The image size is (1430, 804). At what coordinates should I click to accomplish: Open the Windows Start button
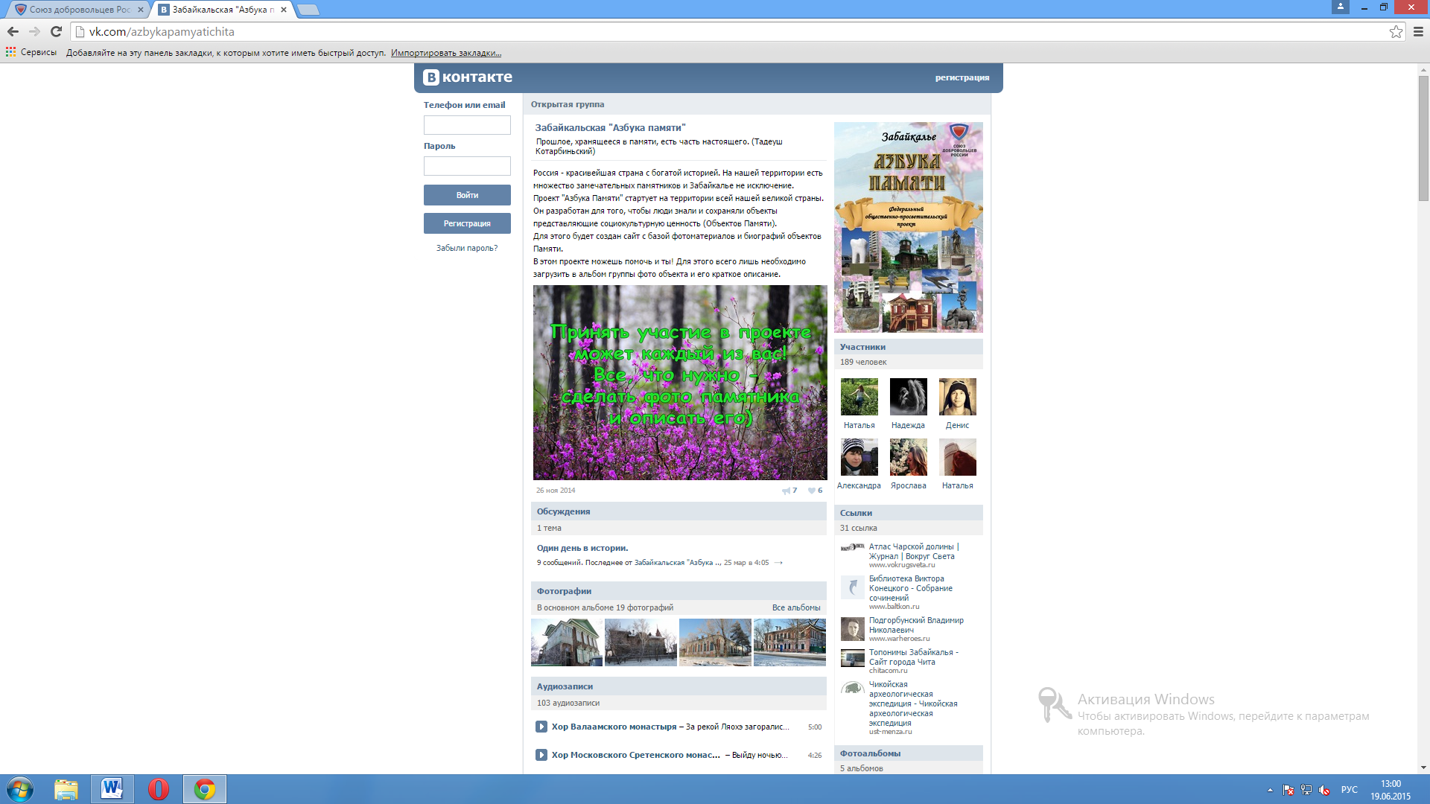coord(20,789)
